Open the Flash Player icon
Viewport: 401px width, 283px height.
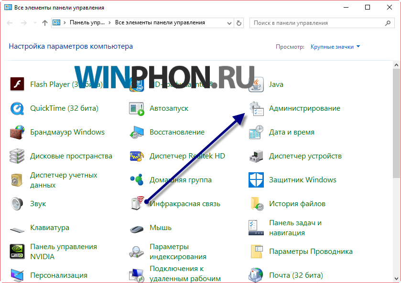(x=17, y=84)
